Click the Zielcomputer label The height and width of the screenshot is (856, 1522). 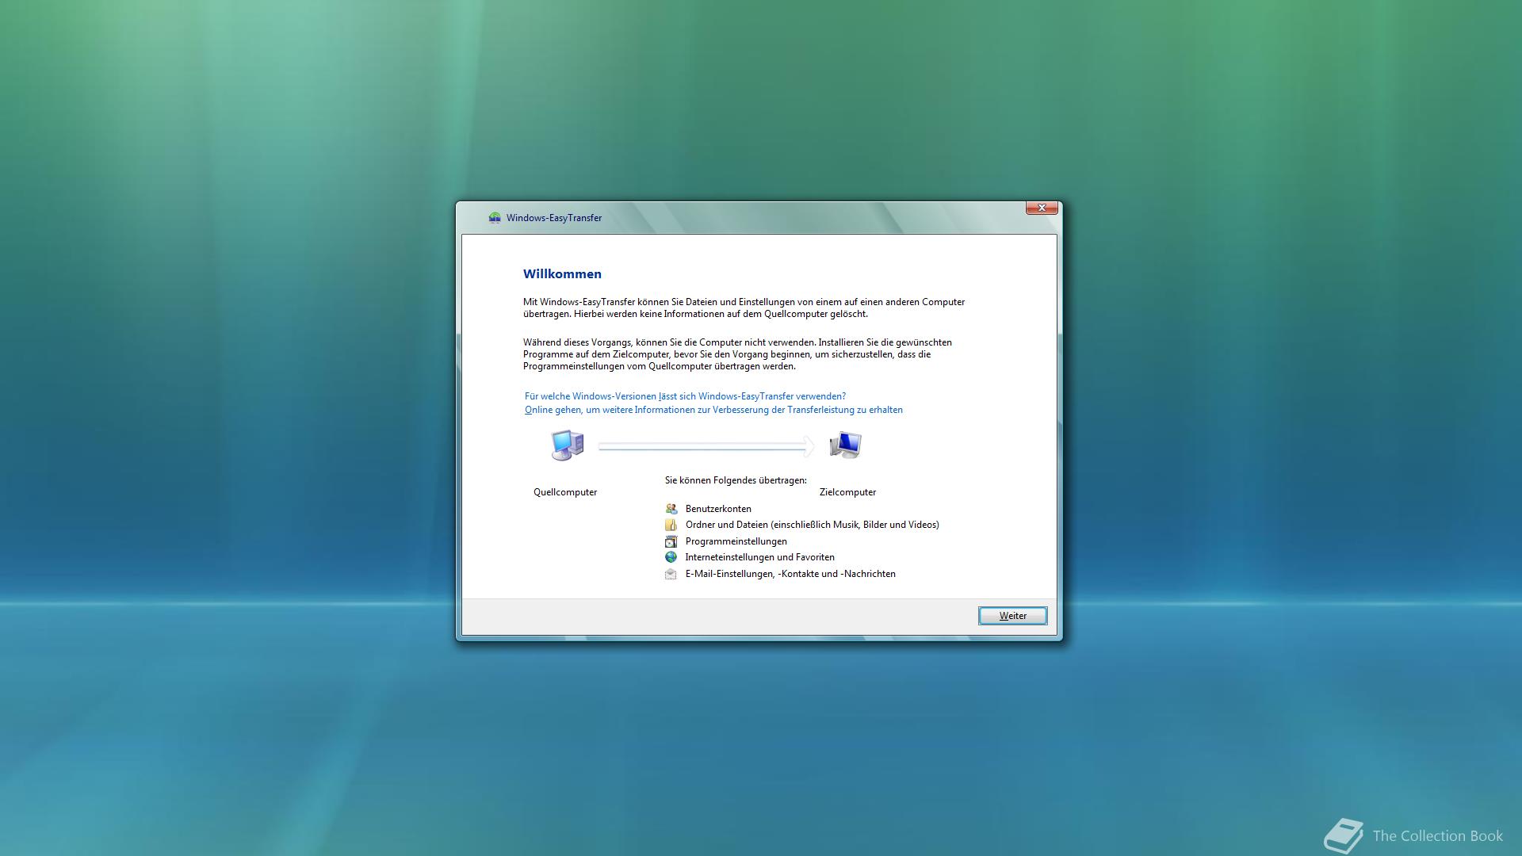coord(847,492)
